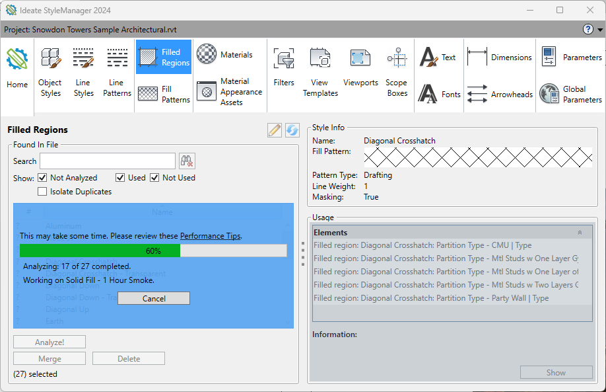The width and height of the screenshot is (606, 392).
Task: Open the Performance Tips link
Action: [211, 235]
